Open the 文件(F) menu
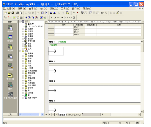 (11, 9)
